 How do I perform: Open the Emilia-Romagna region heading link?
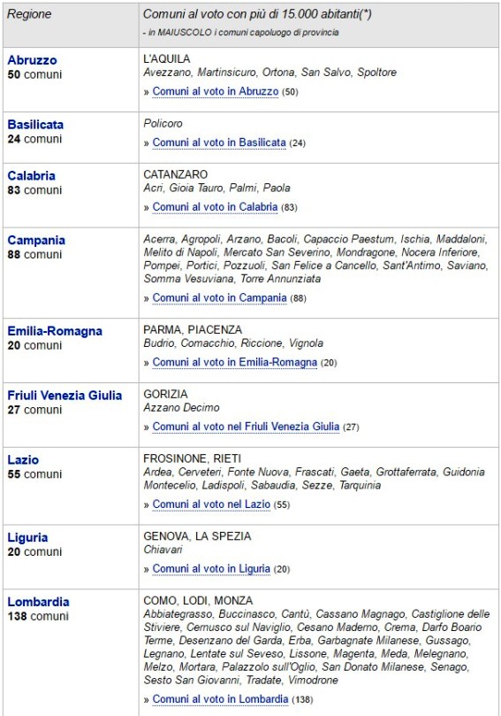click(x=55, y=331)
